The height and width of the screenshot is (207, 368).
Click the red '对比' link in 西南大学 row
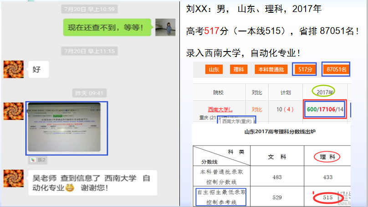[x=257, y=109]
